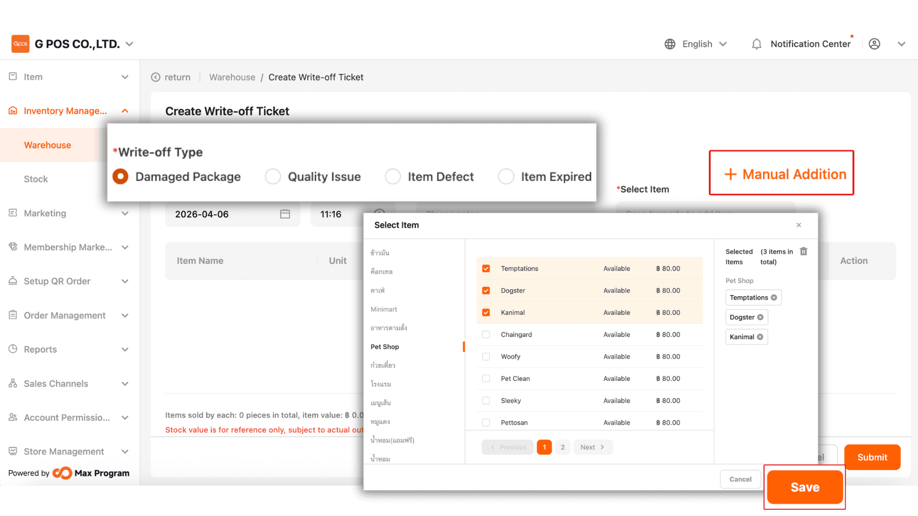Click the return back arrow icon
Screen dimensions: 918x516
tap(156, 77)
